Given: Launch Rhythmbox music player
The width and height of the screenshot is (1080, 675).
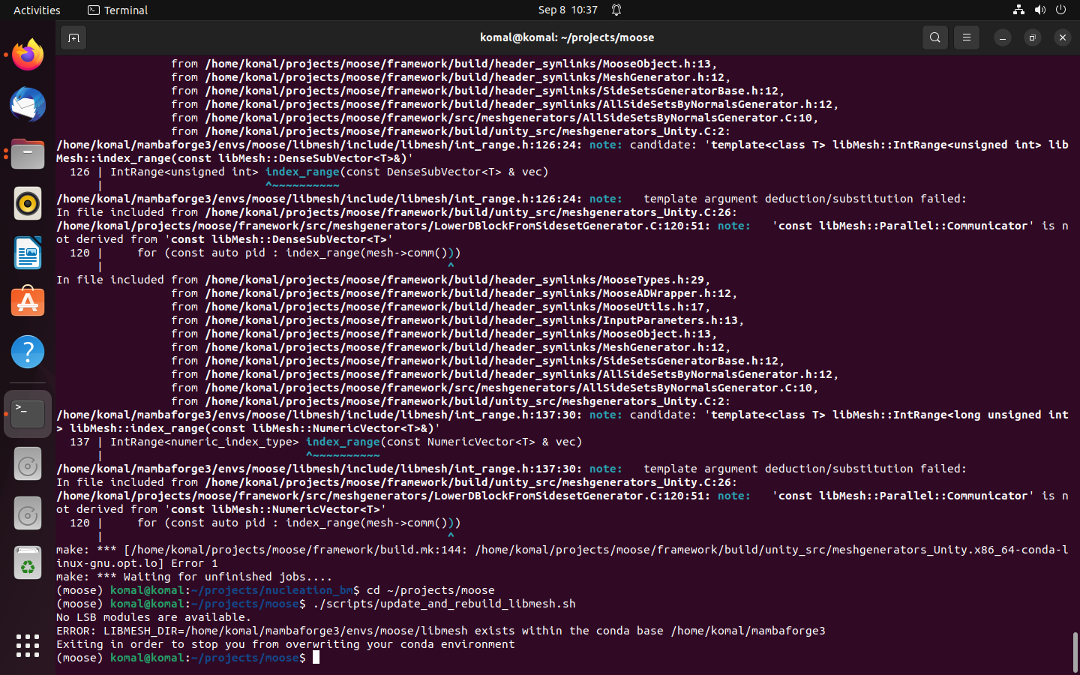Looking at the screenshot, I should 27,203.
